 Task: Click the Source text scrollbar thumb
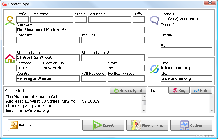coord(144,103)
